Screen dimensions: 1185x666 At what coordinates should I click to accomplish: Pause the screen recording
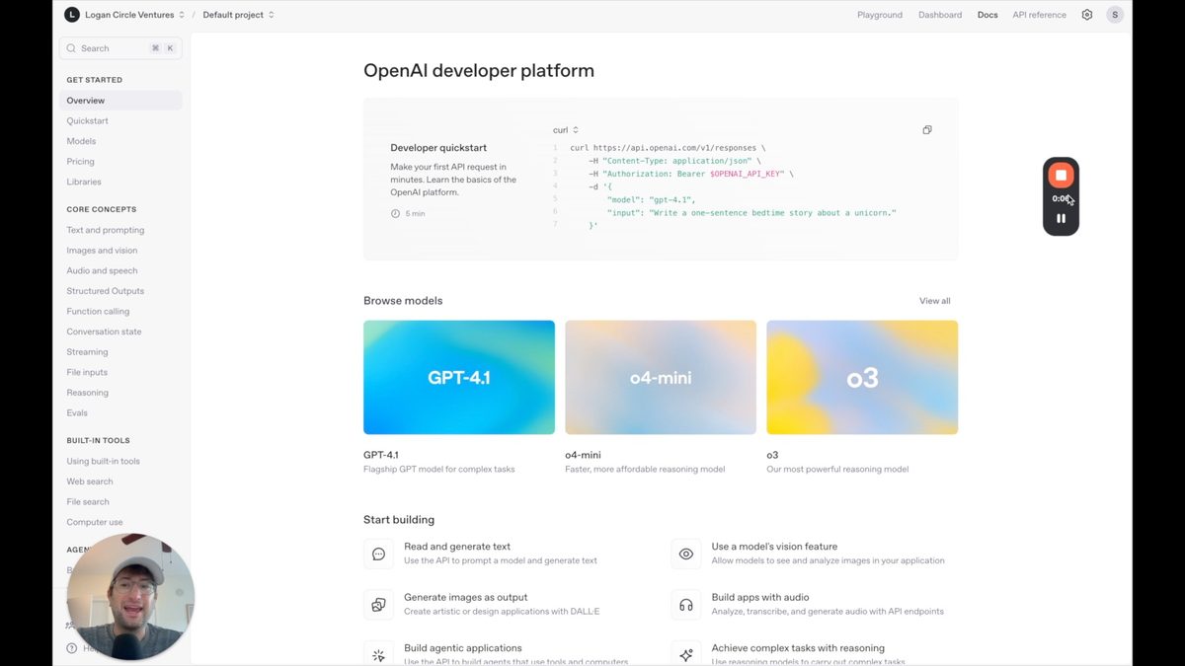[1061, 218]
